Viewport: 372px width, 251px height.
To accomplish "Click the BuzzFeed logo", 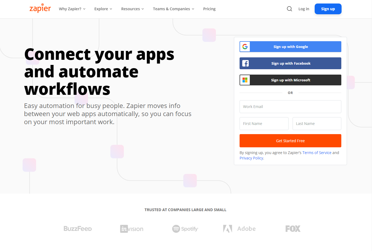I will click(x=78, y=229).
